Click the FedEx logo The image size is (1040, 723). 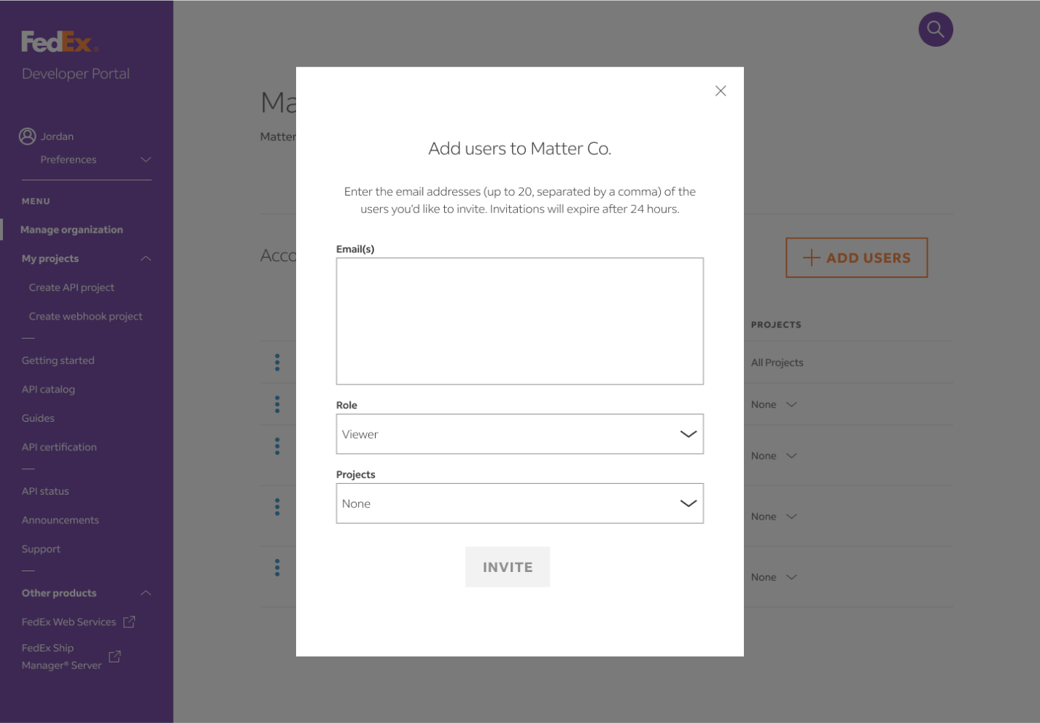(59, 42)
